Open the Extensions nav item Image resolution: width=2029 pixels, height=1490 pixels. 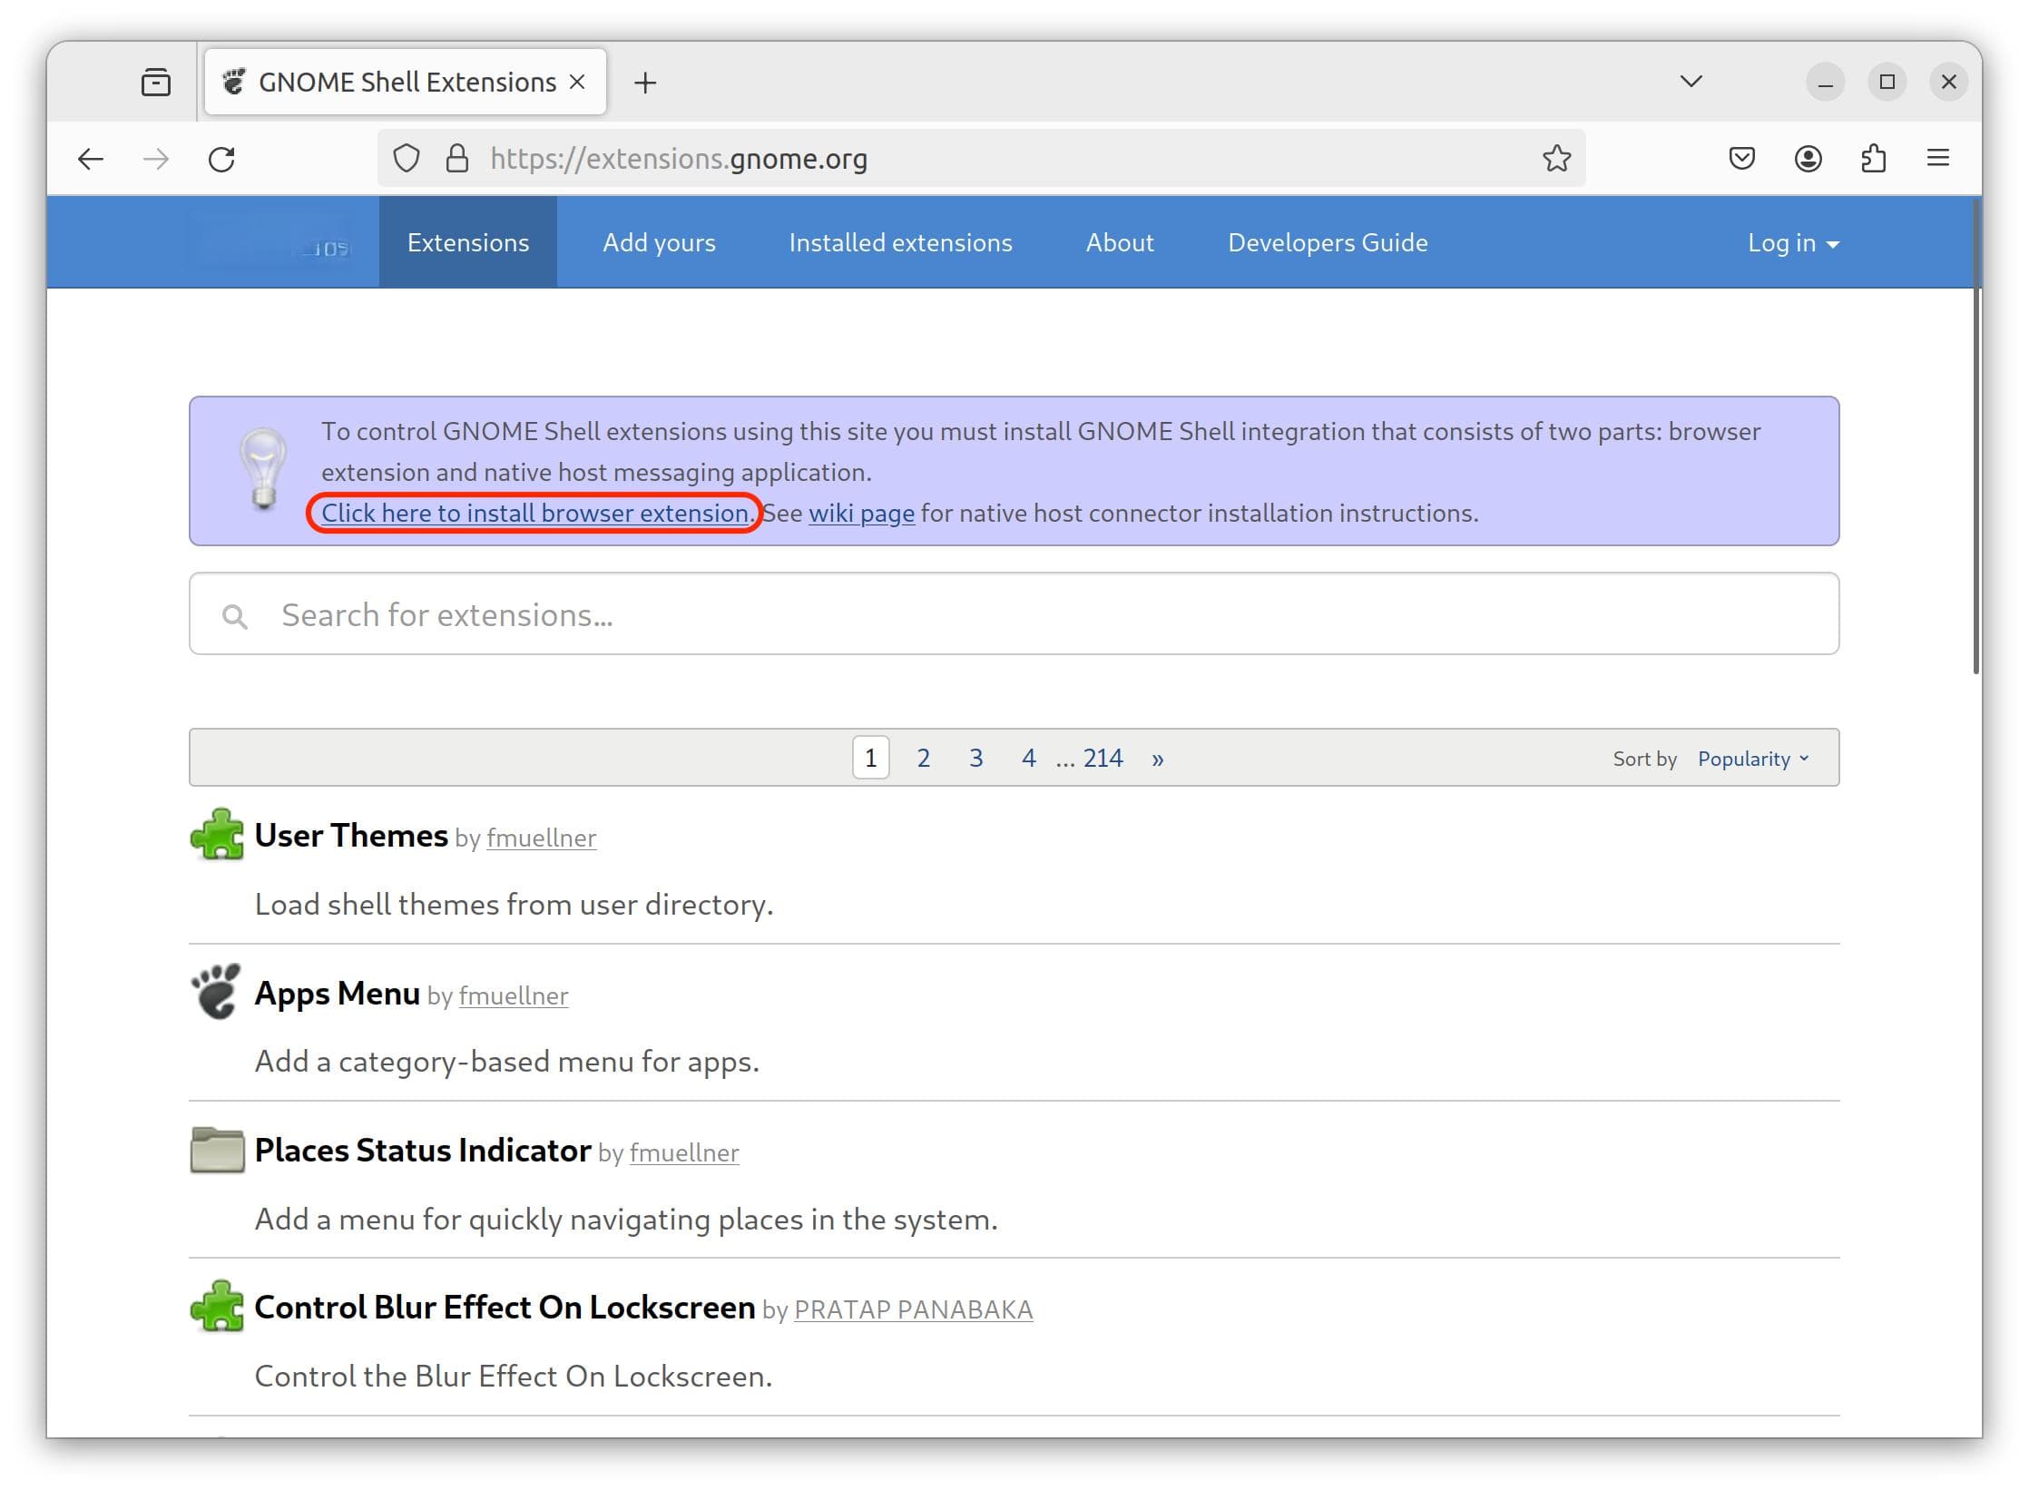(468, 242)
